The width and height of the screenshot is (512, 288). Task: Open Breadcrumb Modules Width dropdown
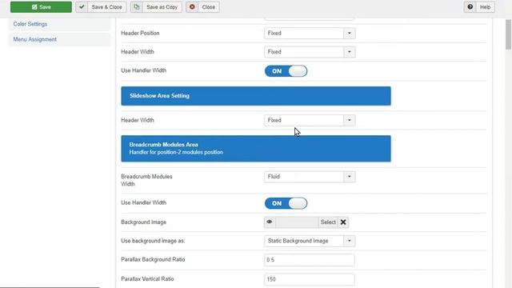pyautogui.click(x=310, y=177)
